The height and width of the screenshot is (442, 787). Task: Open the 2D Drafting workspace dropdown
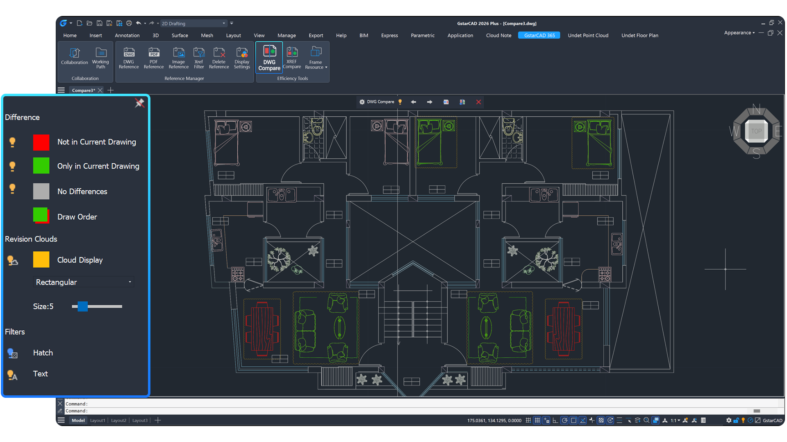[x=193, y=23]
